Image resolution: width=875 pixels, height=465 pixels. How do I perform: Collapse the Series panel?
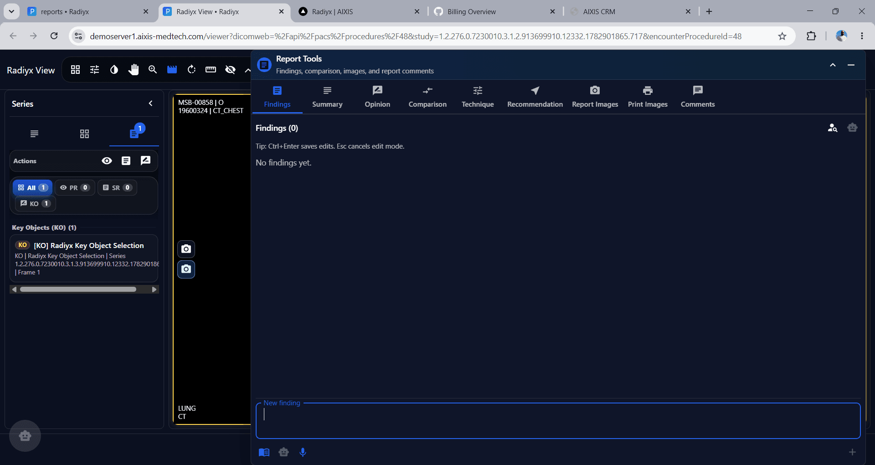pyautogui.click(x=151, y=103)
